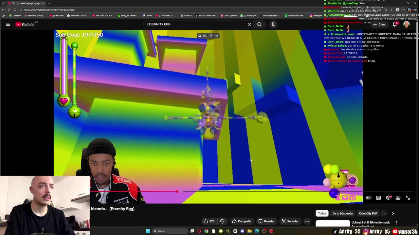
Task: Open the traductor bookmark
Action: click(x=78, y=16)
